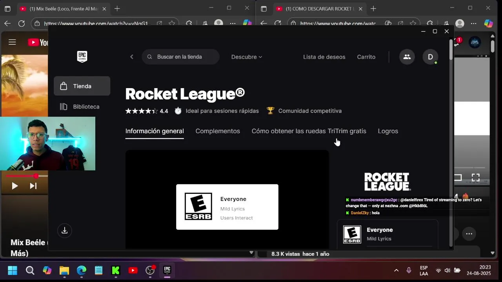Switch to the Complementos tab
The width and height of the screenshot is (502, 282).
coord(218,131)
